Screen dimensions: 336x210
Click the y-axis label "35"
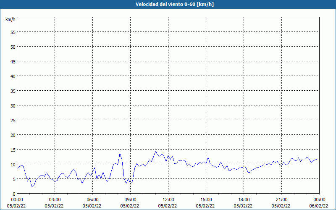pos(13,91)
